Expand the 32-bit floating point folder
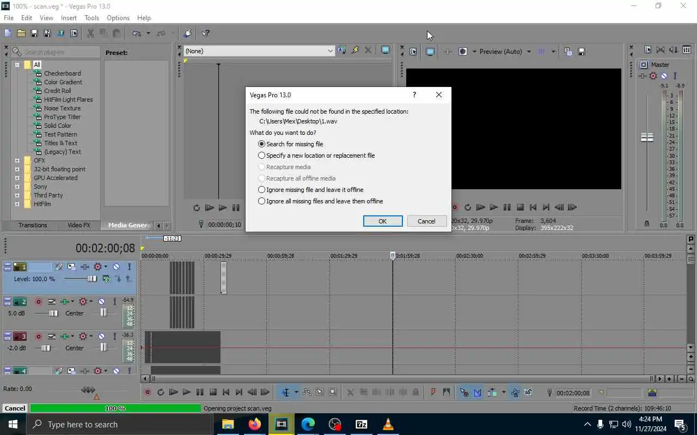The width and height of the screenshot is (697, 435). pos(17,169)
